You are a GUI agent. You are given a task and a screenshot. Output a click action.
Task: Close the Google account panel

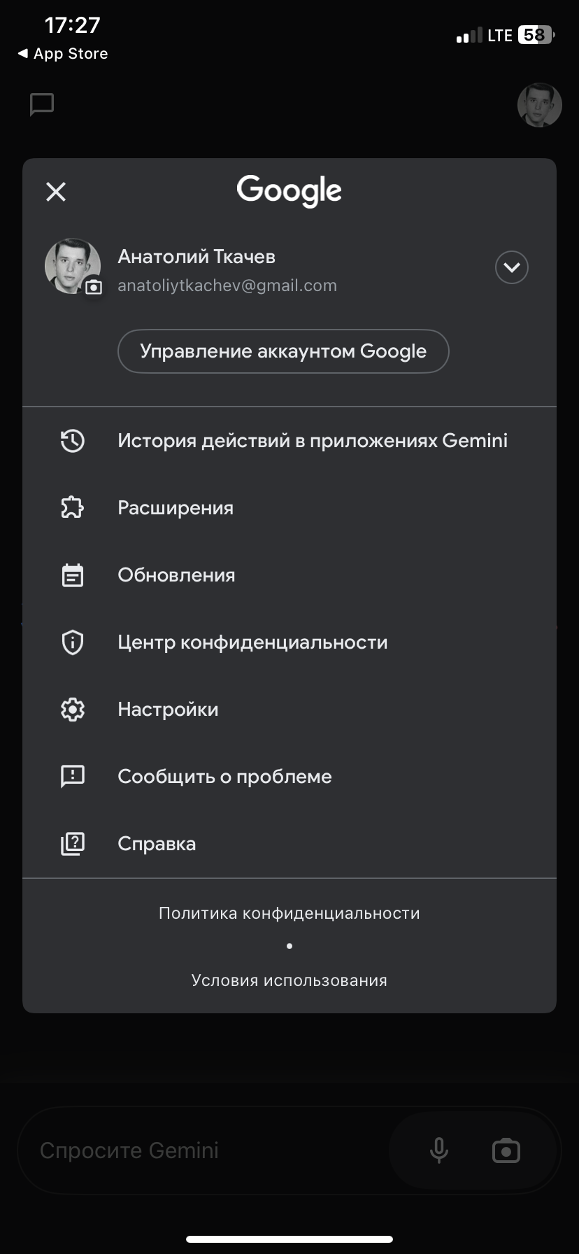(56, 192)
